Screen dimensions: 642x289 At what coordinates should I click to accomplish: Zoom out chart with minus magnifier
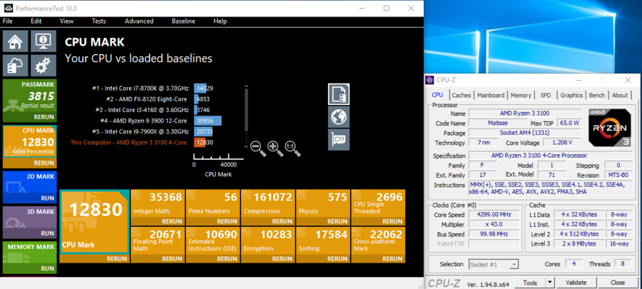click(x=258, y=148)
